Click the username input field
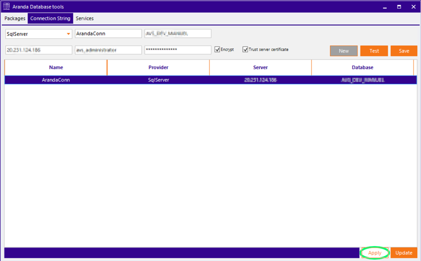This screenshot has width=421, height=261. point(108,50)
